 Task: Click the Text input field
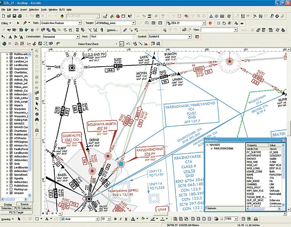110,37
